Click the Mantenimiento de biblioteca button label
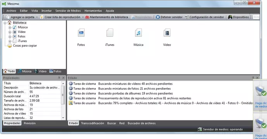 click(x=109, y=17)
